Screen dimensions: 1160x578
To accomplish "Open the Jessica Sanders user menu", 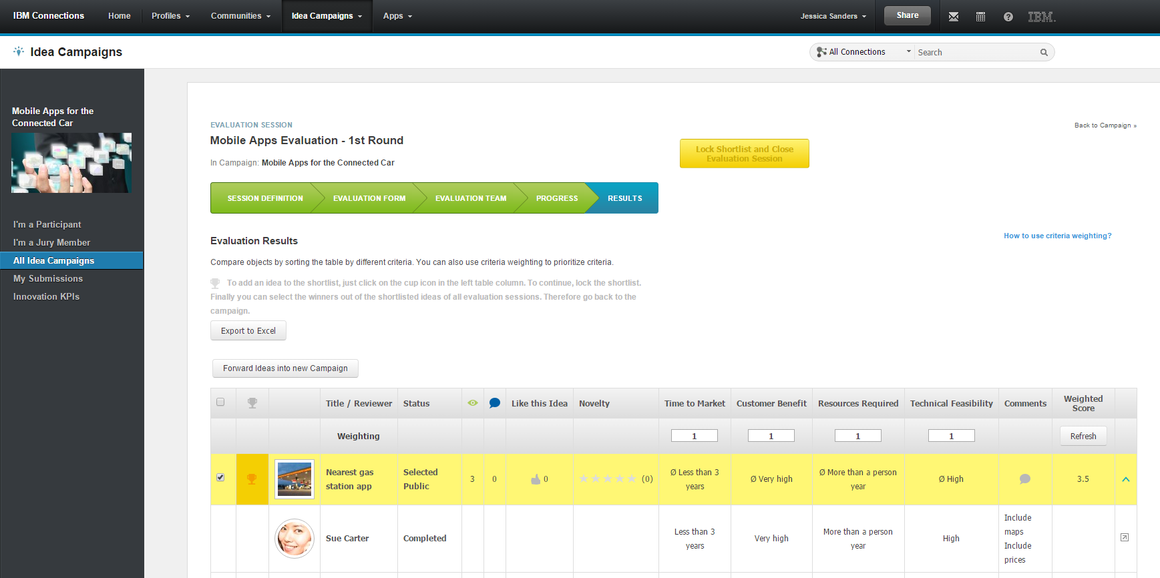I will [833, 16].
